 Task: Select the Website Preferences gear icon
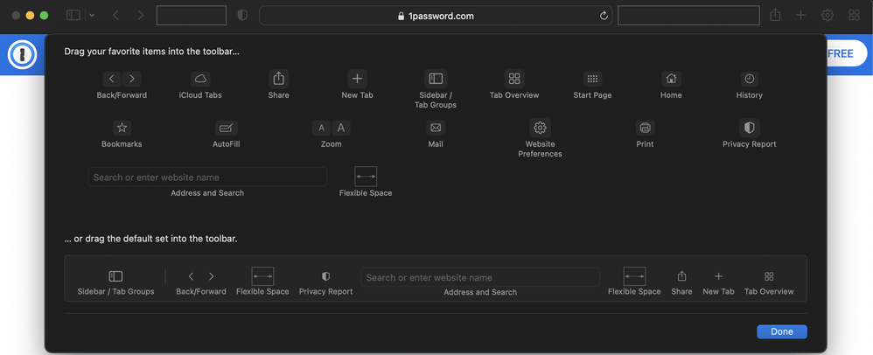point(540,128)
